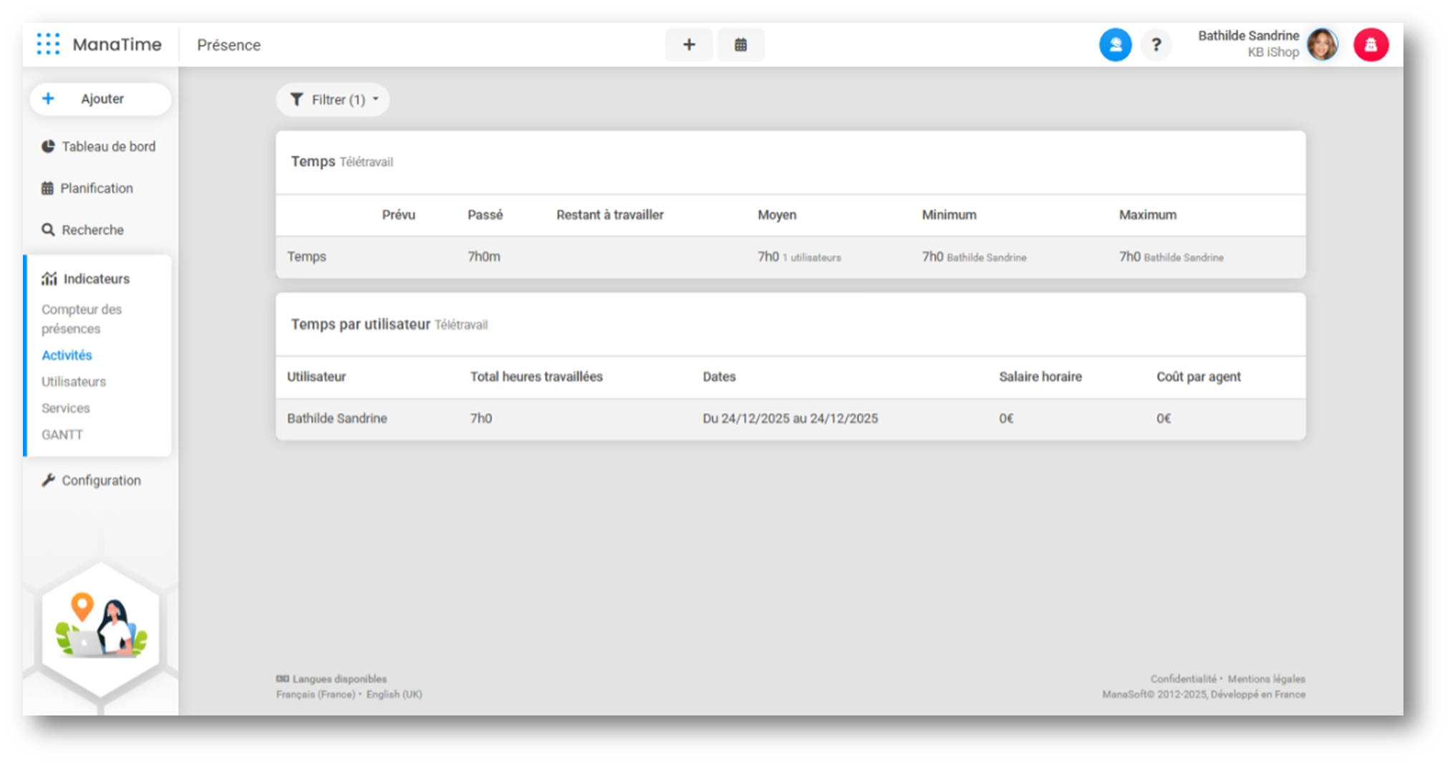
Task: Open the GANTT indicator view
Action: click(x=62, y=435)
